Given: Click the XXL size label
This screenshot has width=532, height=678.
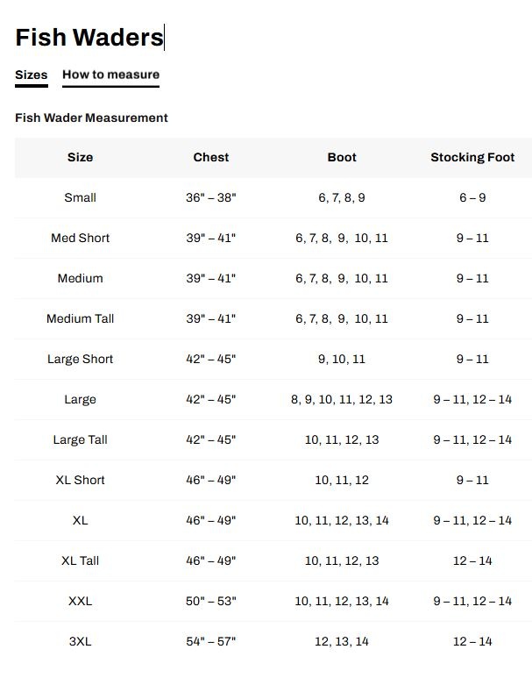Looking at the screenshot, I should [x=80, y=601].
